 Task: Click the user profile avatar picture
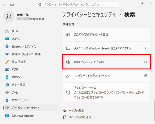(9, 16)
